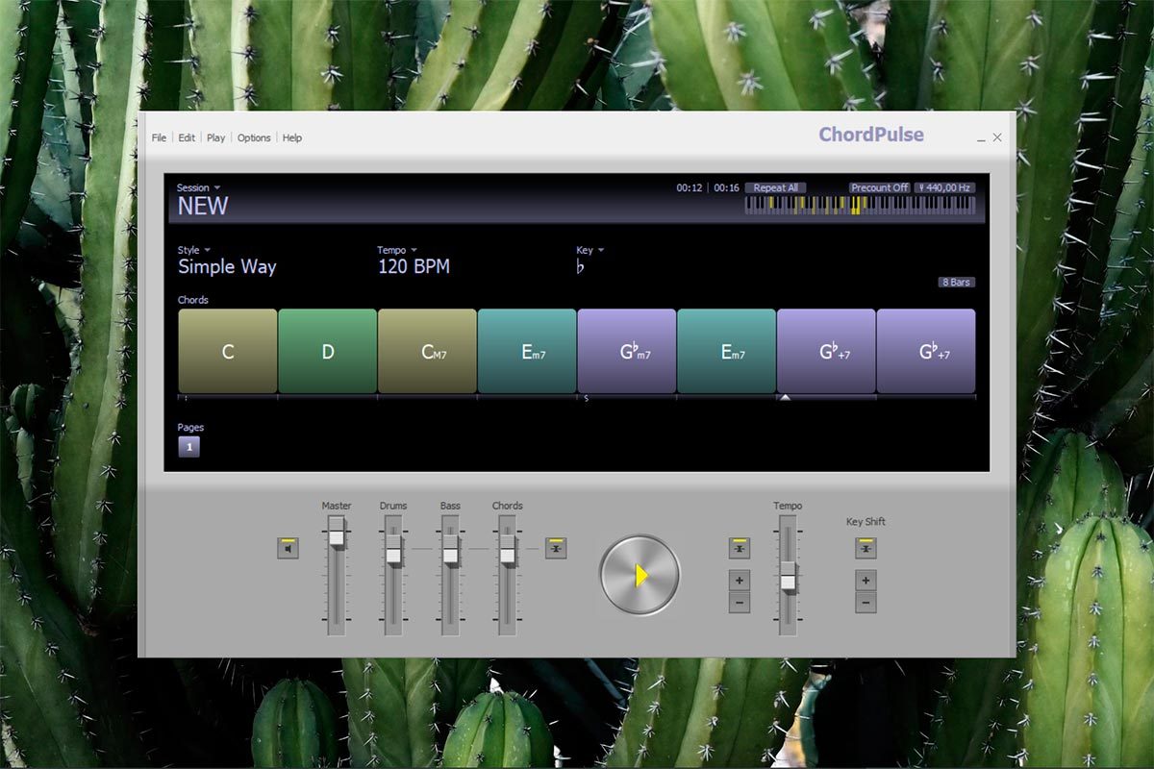
Task: Click the reset icon beside Chords slider
Action: point(556,548)
